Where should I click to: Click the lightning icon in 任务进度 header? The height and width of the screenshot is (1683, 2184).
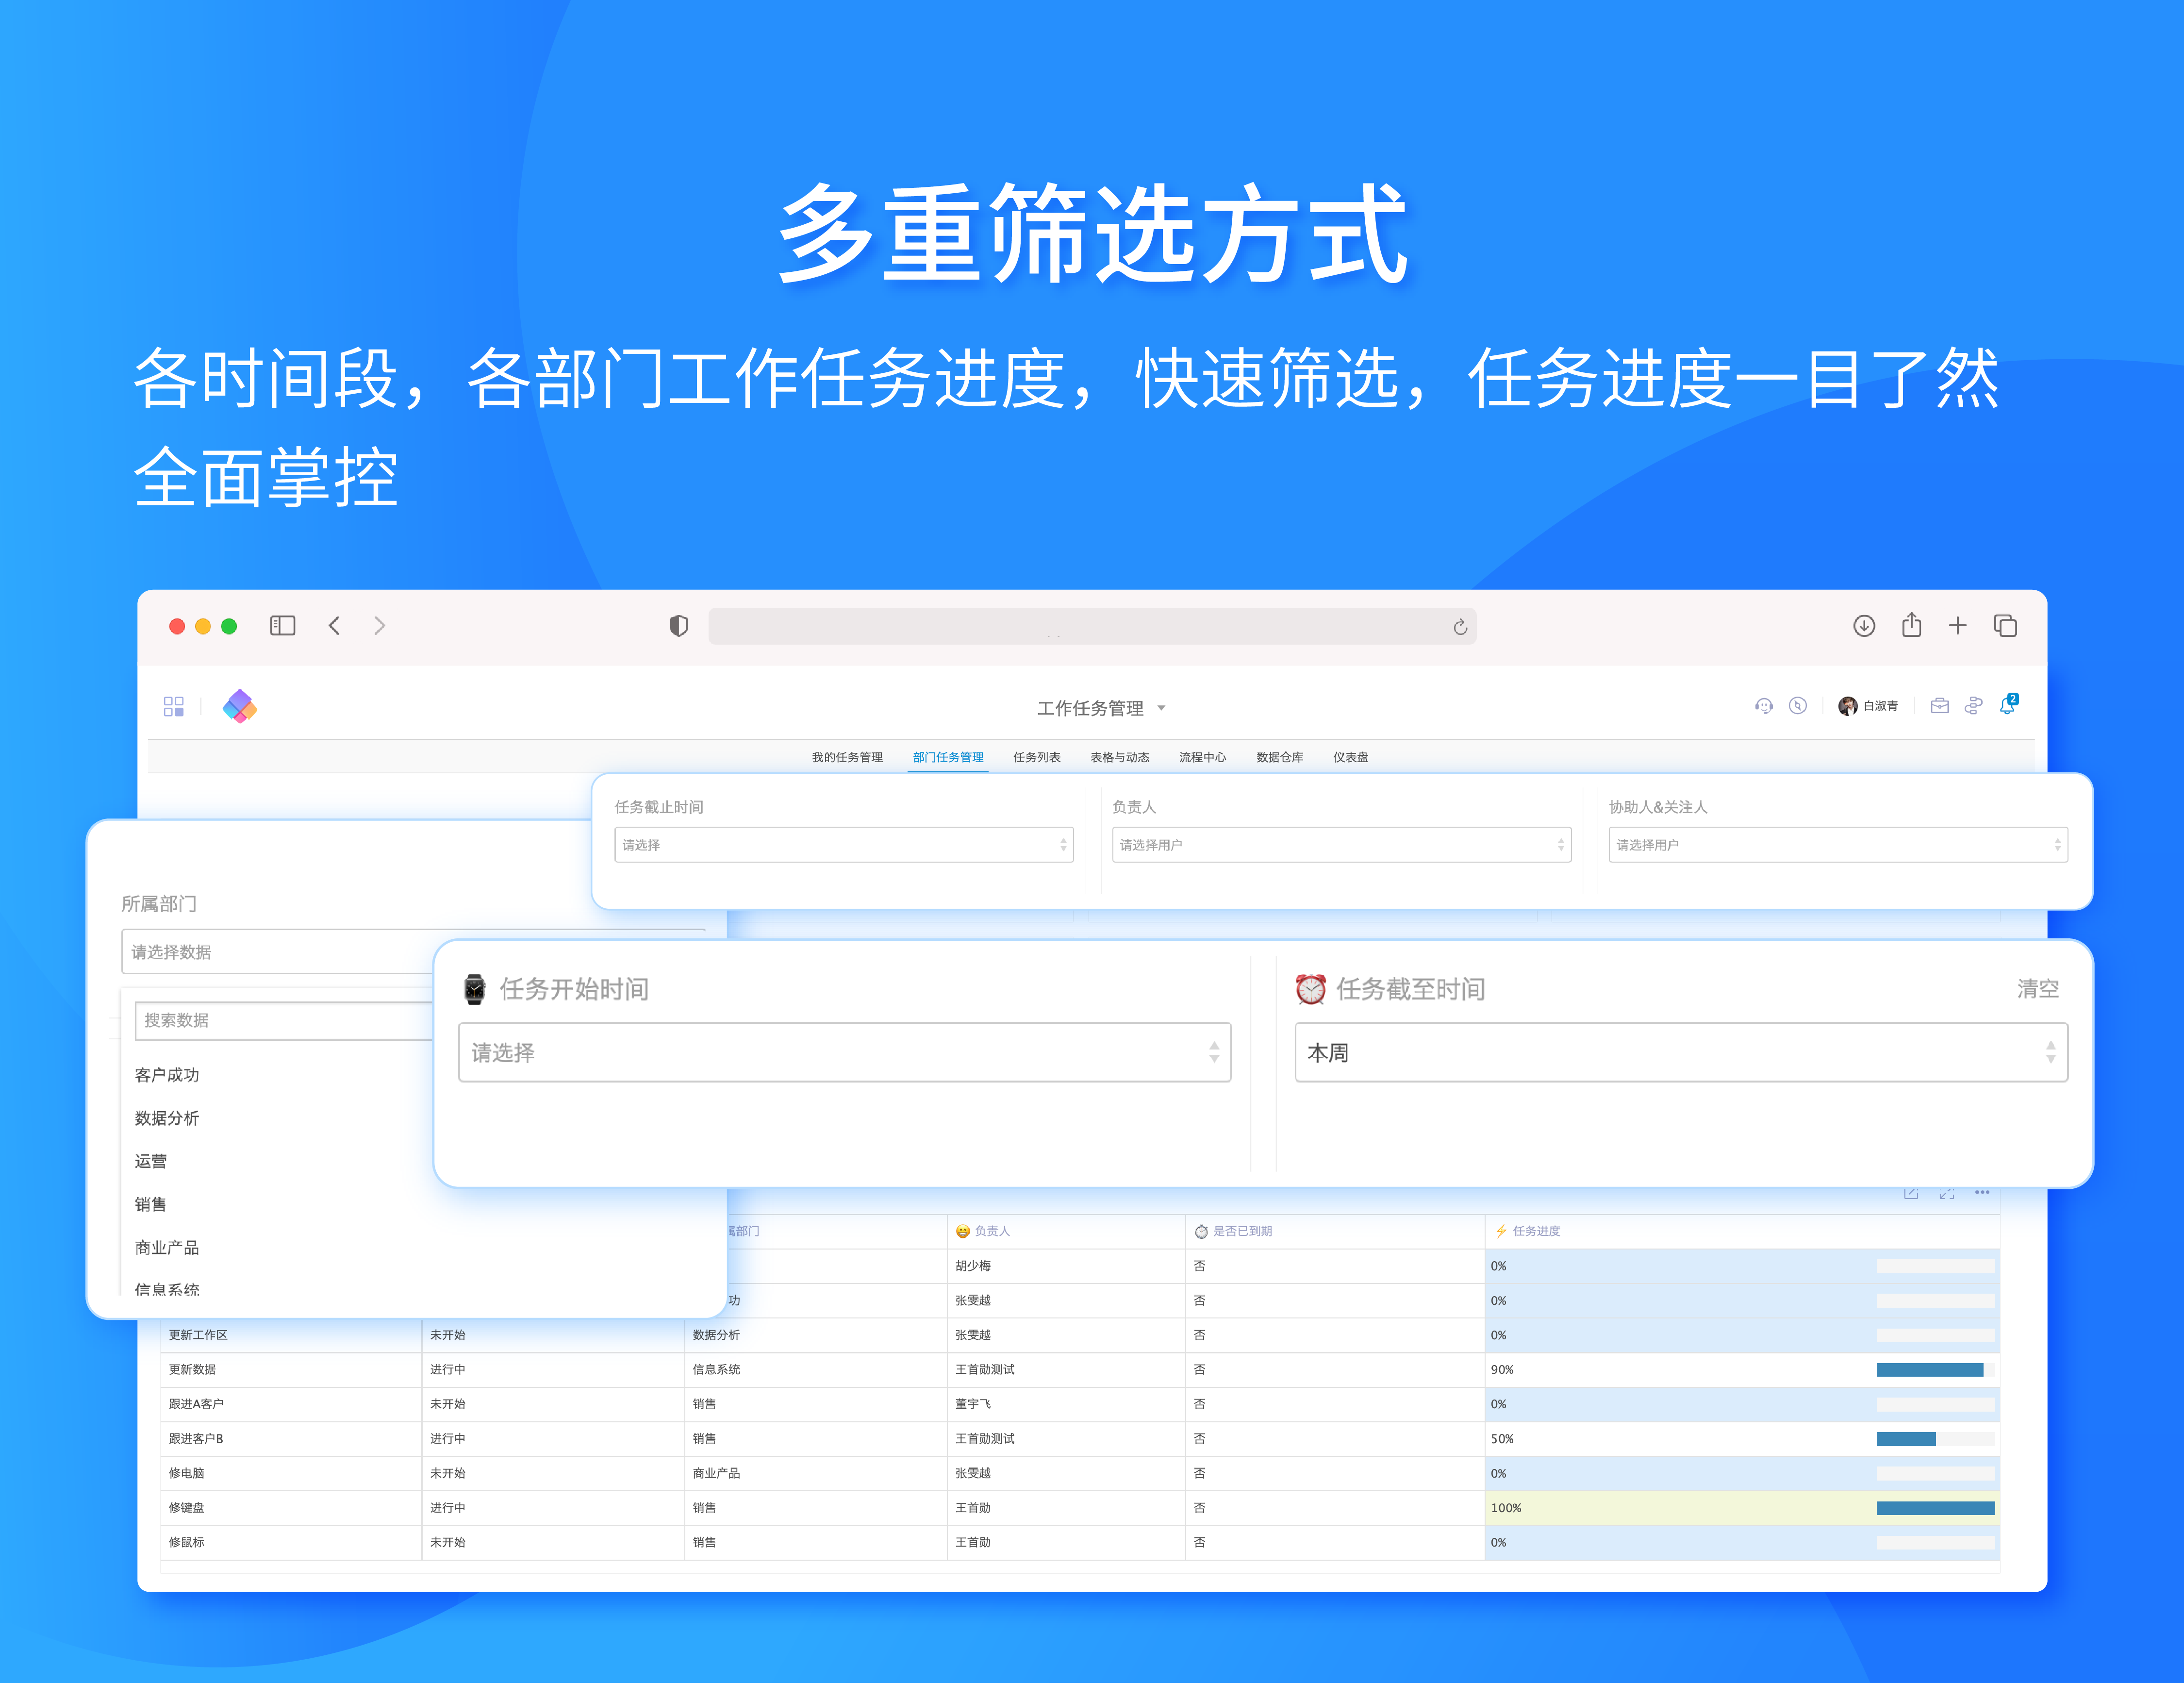click(x=1501, y=1231)
